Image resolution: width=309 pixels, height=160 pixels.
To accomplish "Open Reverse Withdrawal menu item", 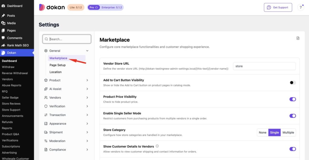I will (x=15, y=73).
